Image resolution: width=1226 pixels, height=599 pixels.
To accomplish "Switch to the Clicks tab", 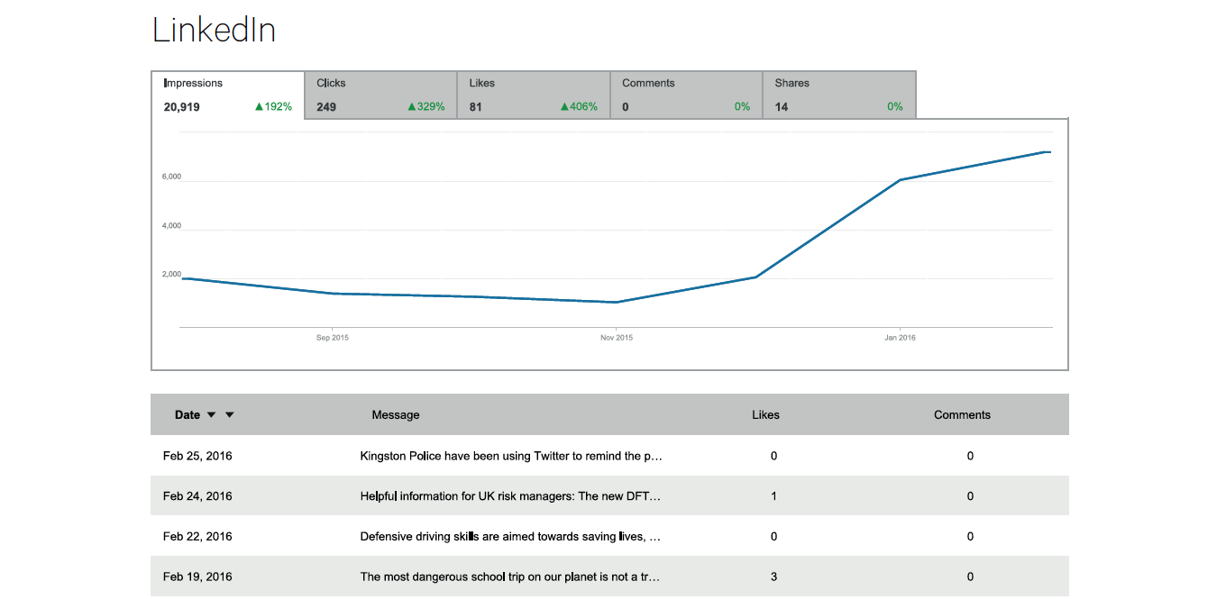I will [381, 95].
